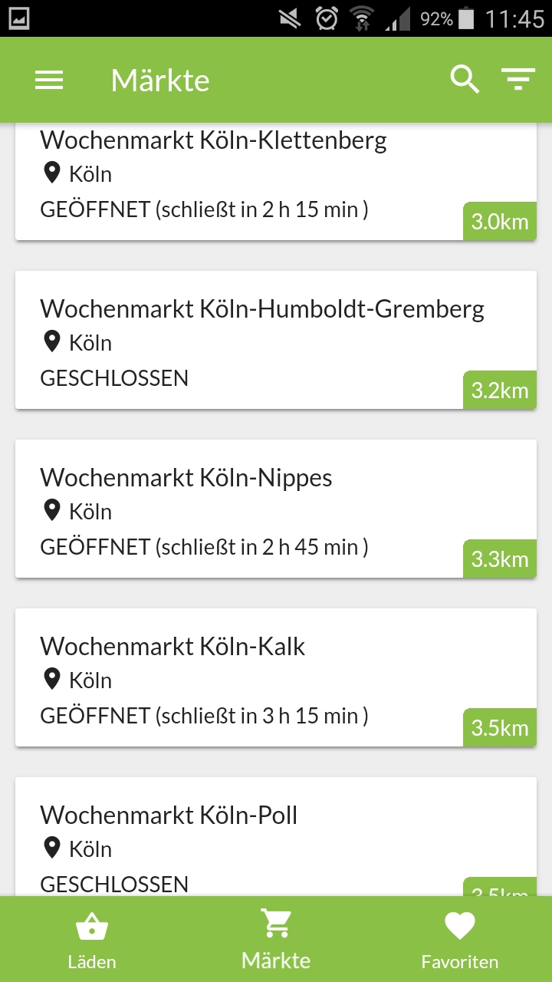Tap location pin under Wochenmarkt Köln-Nippes
Image resolution: width=552 pixels, height=982 pixels.
[52, 511]
